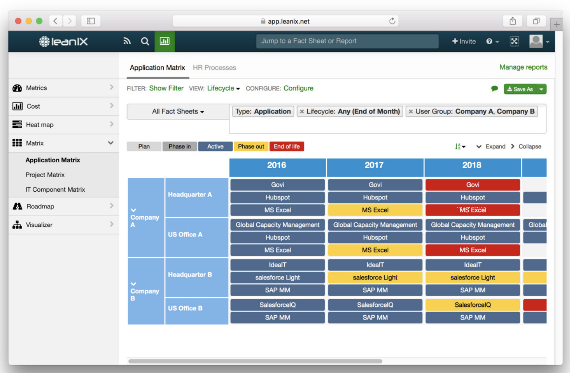Click the fullscreen expand icon
The image size is (570, 373).
coord(514,41)
